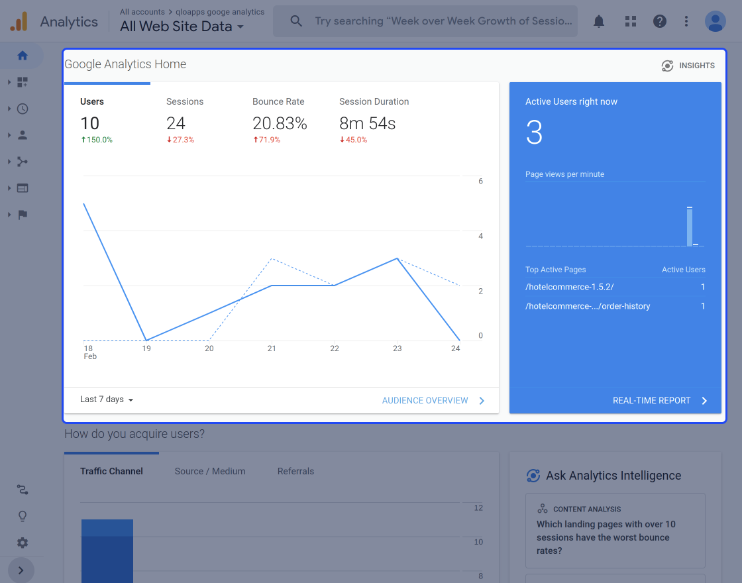
Task: Expand Customization section arrow
Action: (9, 82)
